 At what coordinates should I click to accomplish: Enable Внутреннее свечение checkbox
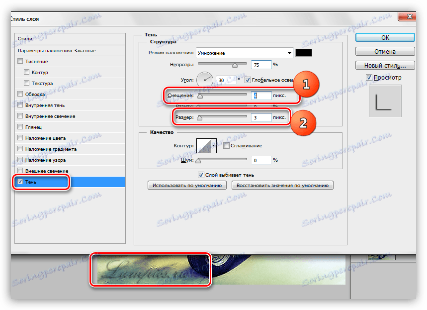point(20,116)
